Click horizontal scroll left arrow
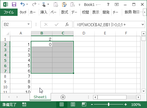Viewport: 147px width, 108px height. coord(95,97)
